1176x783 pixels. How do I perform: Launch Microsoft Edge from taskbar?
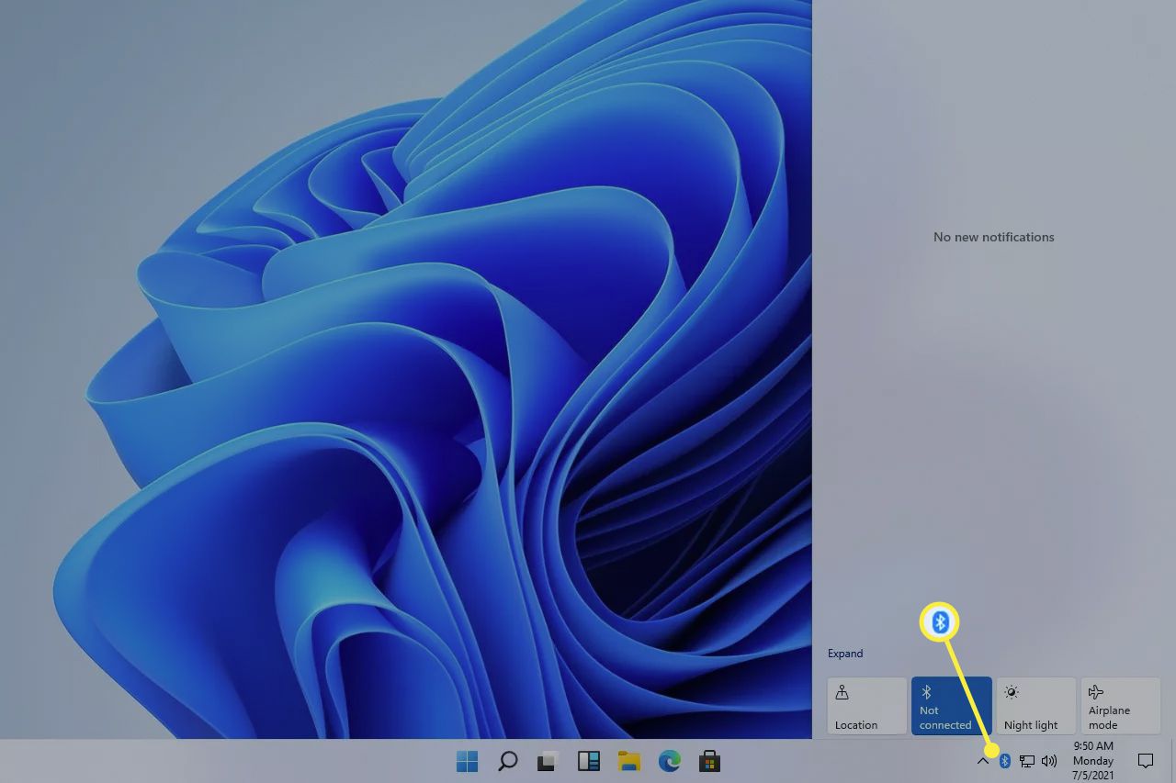coord(669,761)
